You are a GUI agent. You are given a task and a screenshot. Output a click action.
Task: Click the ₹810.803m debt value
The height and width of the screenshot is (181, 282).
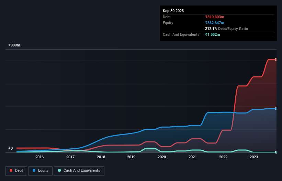click(x=215, y=17)
